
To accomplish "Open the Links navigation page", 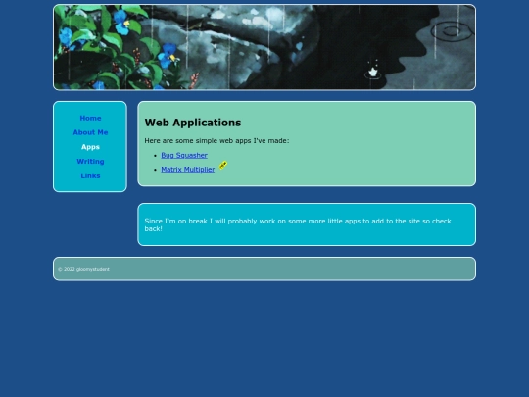I will (x=90, y=175).
